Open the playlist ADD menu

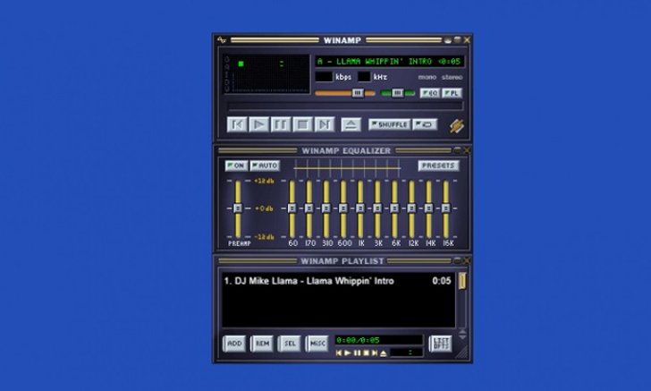234,344
